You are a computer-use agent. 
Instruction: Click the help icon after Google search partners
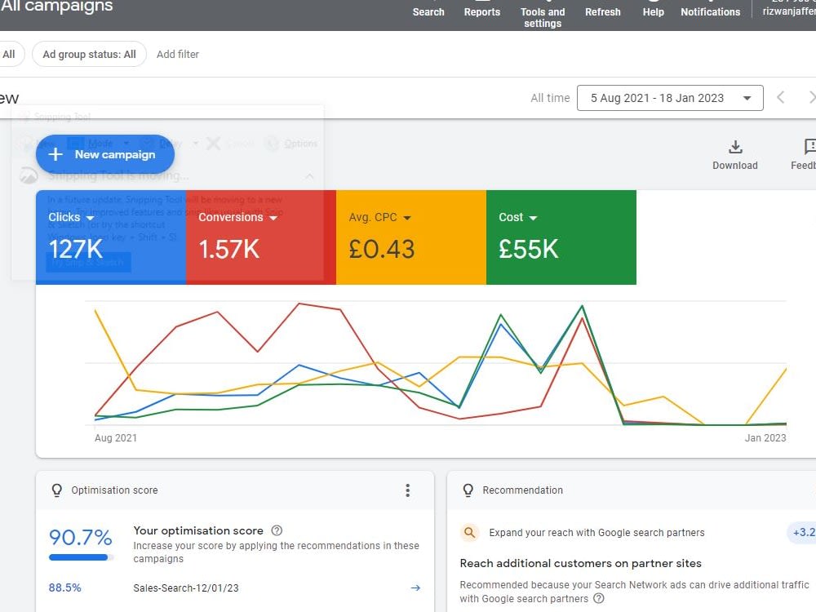coord(599,598)
